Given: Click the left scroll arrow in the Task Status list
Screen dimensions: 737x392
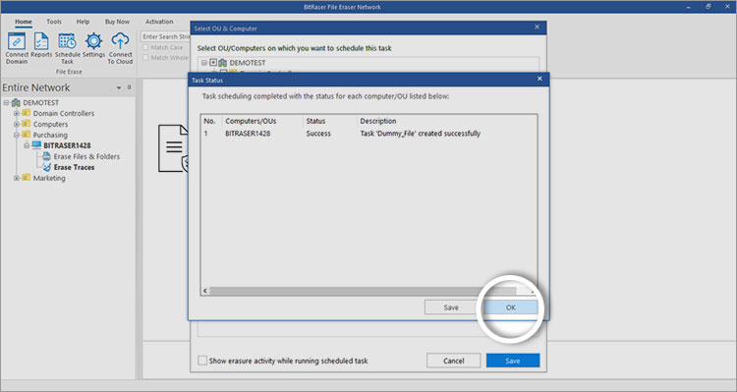Looking at the screenshot, I should pos(205,291).
